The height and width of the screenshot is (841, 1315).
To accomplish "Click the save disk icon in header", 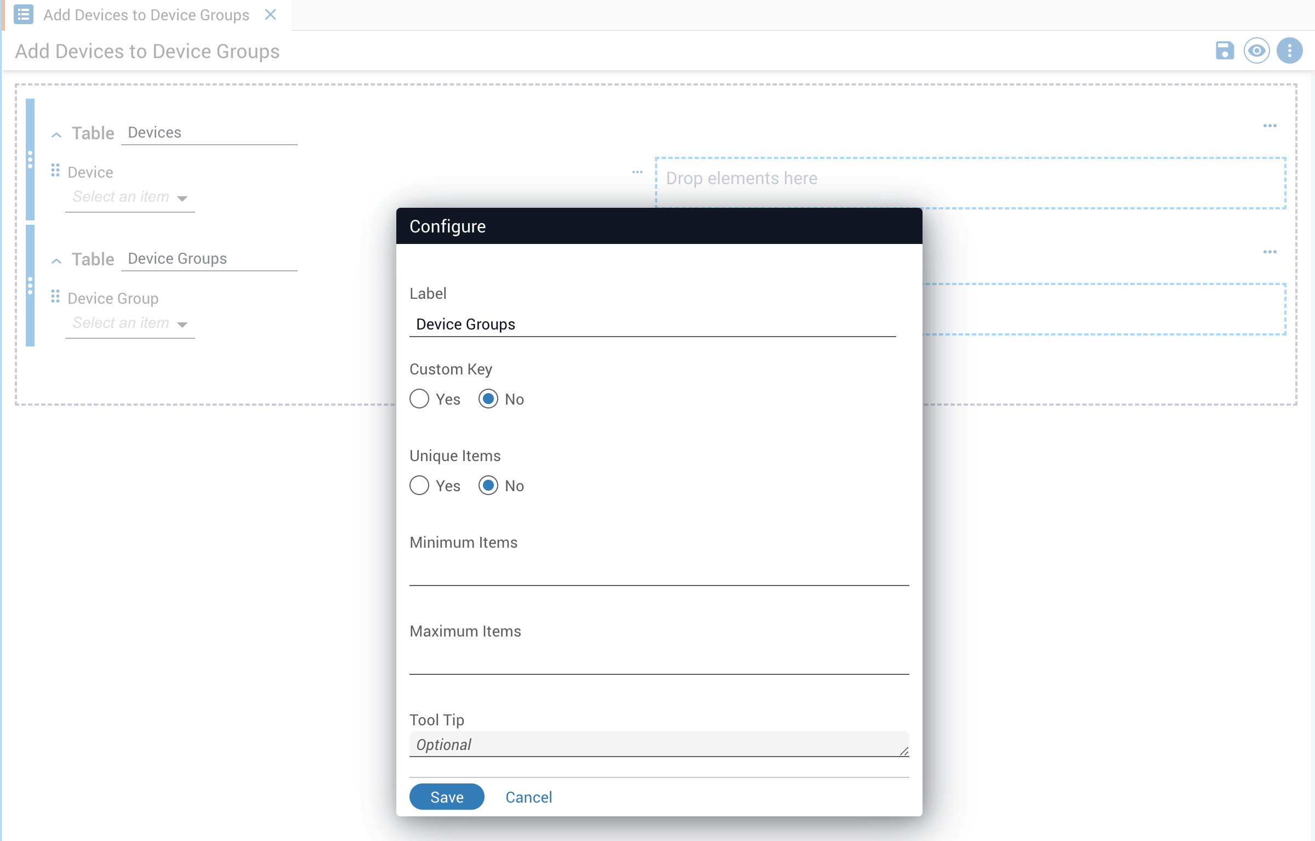I will pyautogui.click(x=1225, y=50).
